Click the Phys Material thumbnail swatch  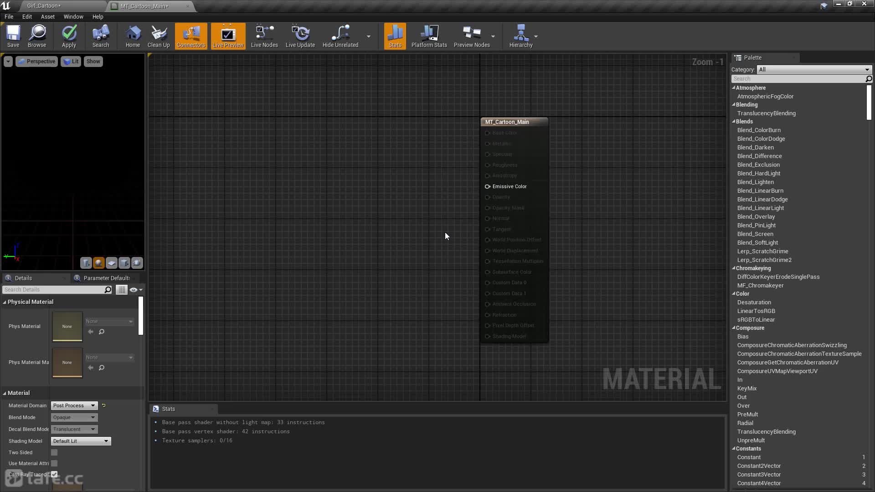[67, 326]
